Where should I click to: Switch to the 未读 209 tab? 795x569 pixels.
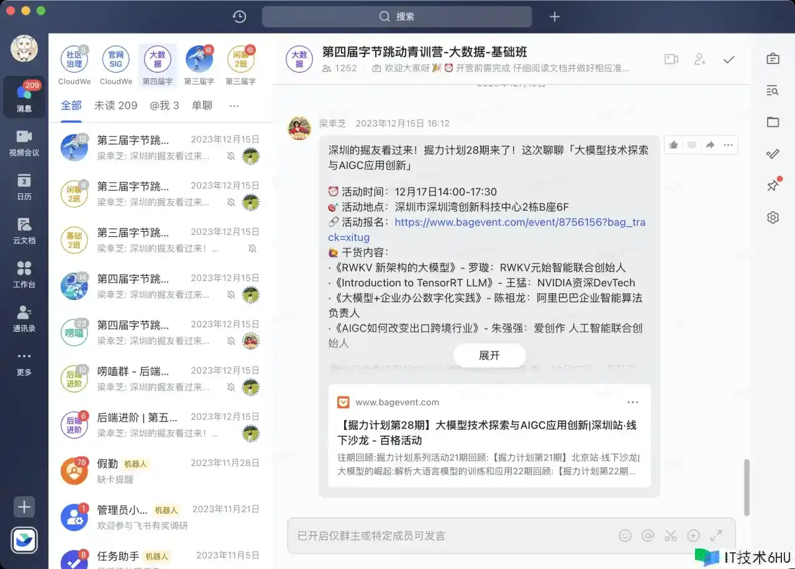[x=116, y=106]
